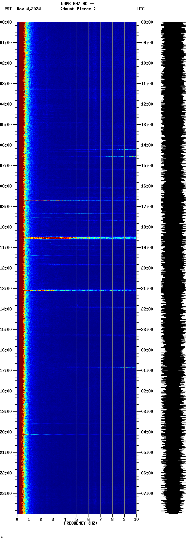Click the 12:00 UTC time label
This screenshot has height=541, width=188.
tap(147, 104)
